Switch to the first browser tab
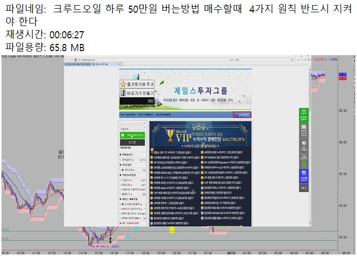 tap(78, 64)
